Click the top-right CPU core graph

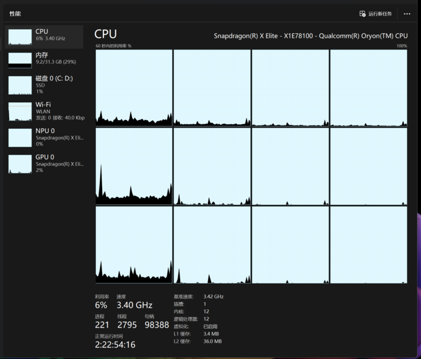pyautogui.click(x=368, y=88)
